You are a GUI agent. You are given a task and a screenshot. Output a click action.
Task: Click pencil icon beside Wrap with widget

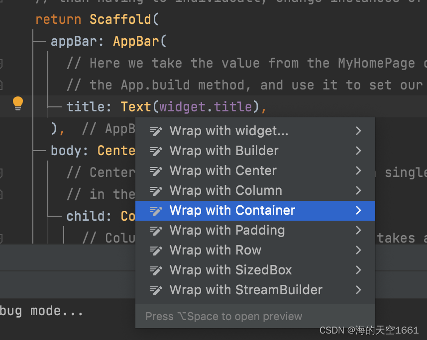coord(156,131)
